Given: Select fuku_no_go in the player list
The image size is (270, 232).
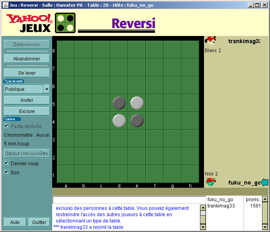Looking at the screenshot, I should 220,200.
